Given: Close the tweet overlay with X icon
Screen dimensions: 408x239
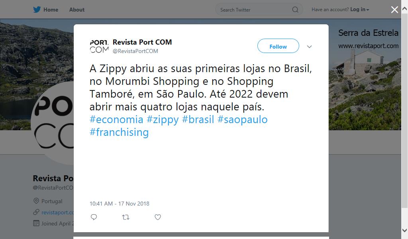Looking at the screenshot, I should point(394,10).
